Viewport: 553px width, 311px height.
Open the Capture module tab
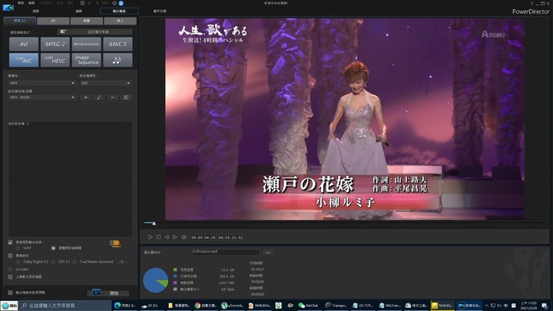pyautogui.click(x=36, y=12)
